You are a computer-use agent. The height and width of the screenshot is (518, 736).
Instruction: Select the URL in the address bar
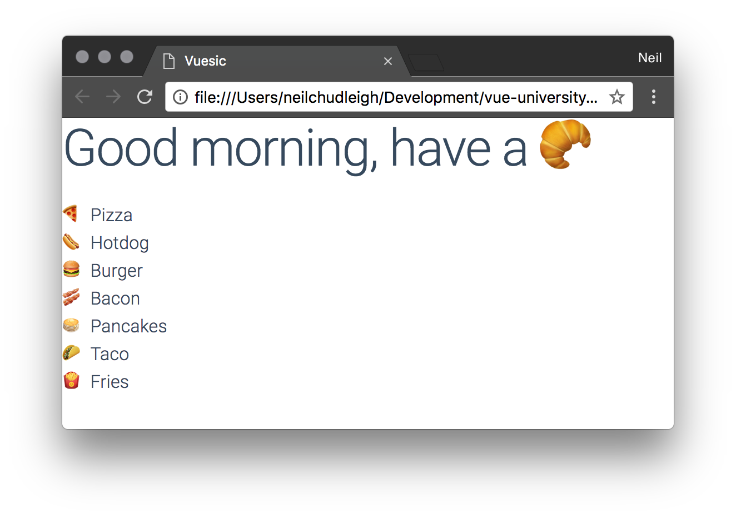tap(396, 97)
